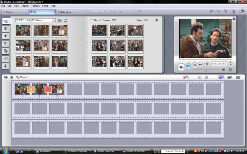Screen dimensions: 247x154
Task: Select the Files radio button
Action: [x=92, y=20]
